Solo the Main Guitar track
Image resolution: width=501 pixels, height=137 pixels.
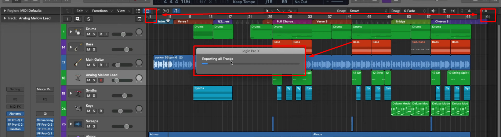tap(94, 65)
